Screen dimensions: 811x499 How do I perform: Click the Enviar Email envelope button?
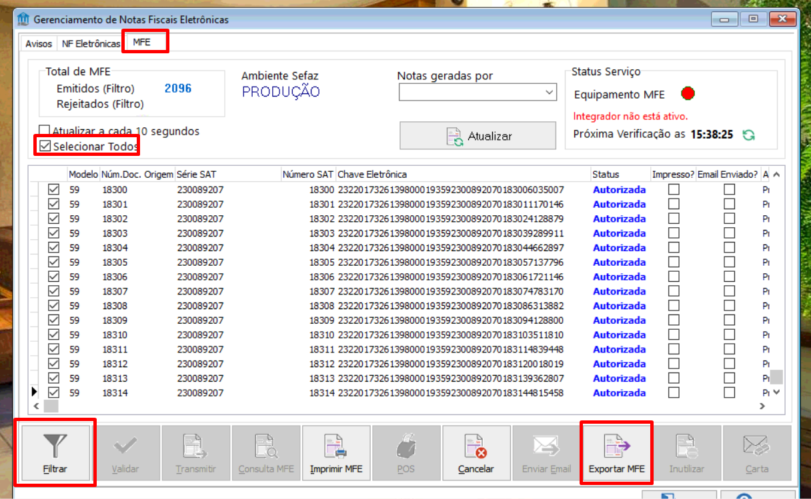coord(547,453)
